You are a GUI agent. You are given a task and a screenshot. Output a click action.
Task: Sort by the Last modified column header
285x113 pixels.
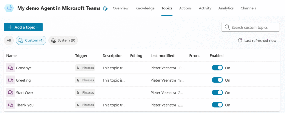click(x=163, y=56)
